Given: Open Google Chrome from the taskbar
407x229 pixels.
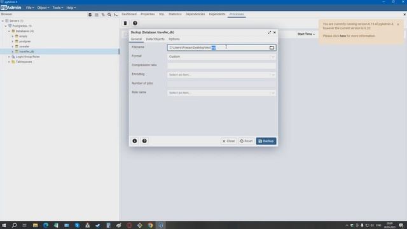Looking at the screenshot, I should [150, 225].
